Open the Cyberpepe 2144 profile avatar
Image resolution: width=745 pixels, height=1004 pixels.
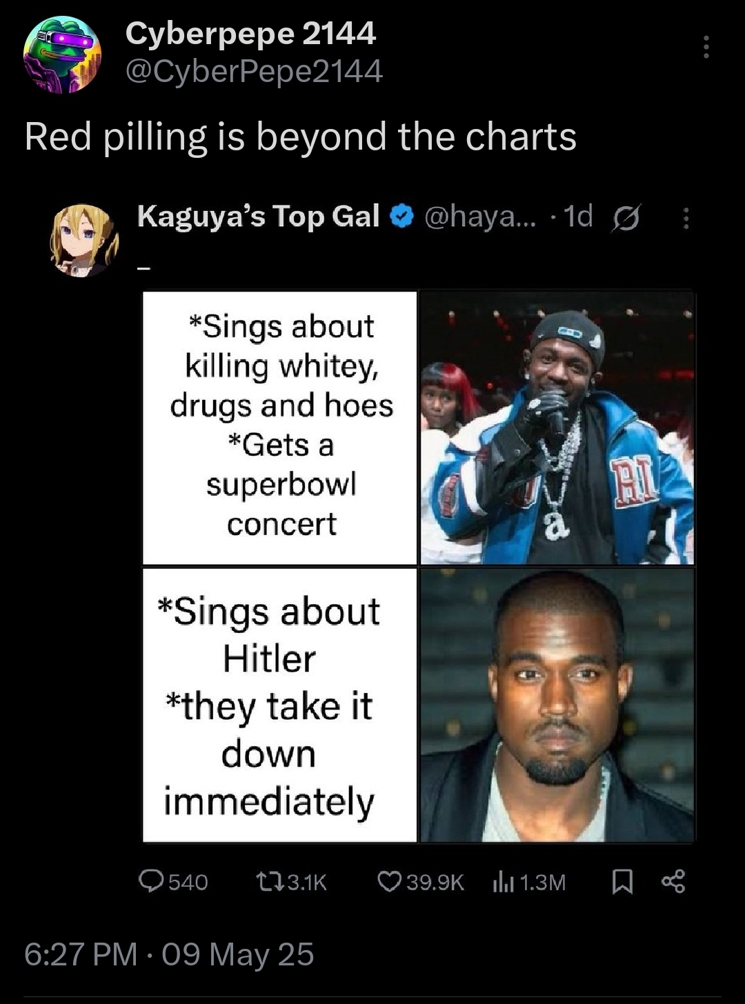pyautogui.click(x=62, y=54)
